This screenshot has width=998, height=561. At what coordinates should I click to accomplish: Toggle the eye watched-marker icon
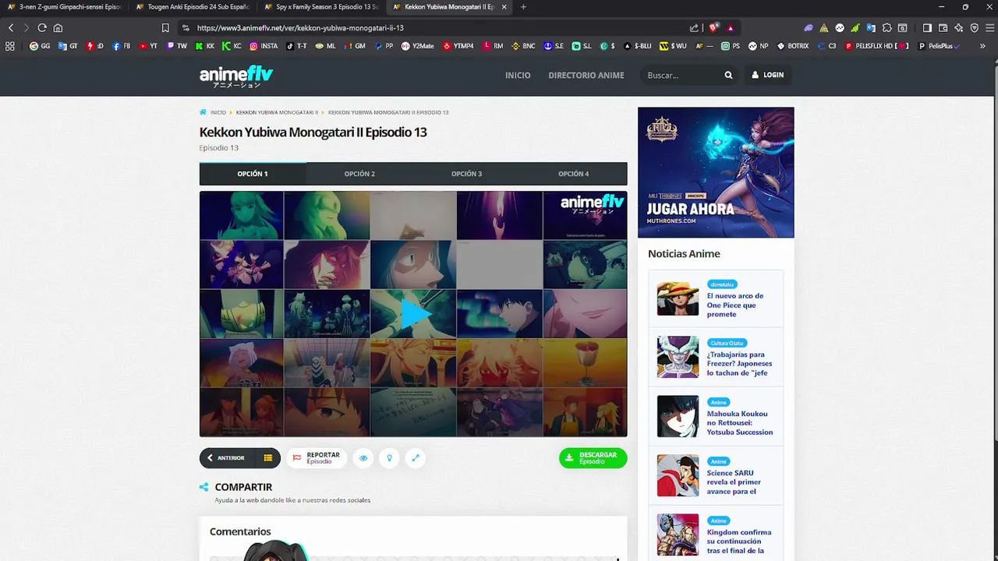coord(363,458)
